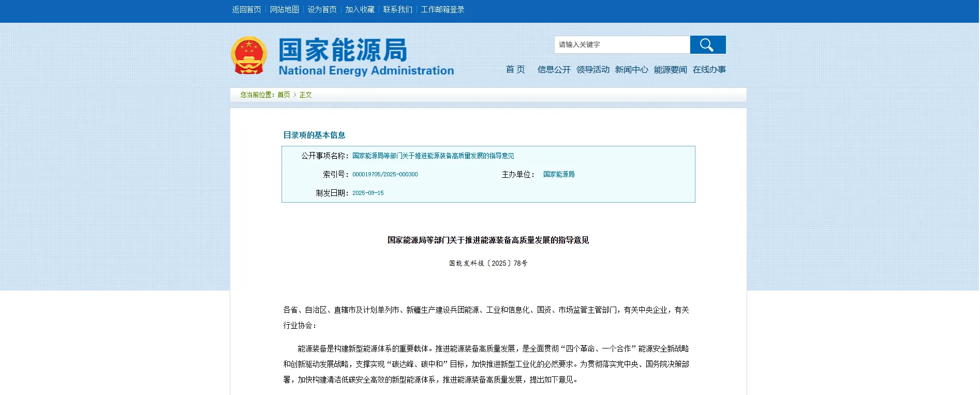Open 在线办事 online services menu
The height and width of the screenshot is (395, 980).
tap(709, 70)
